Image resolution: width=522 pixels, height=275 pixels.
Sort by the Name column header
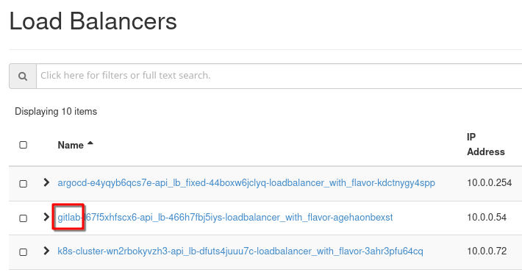(x=71, y=145)
